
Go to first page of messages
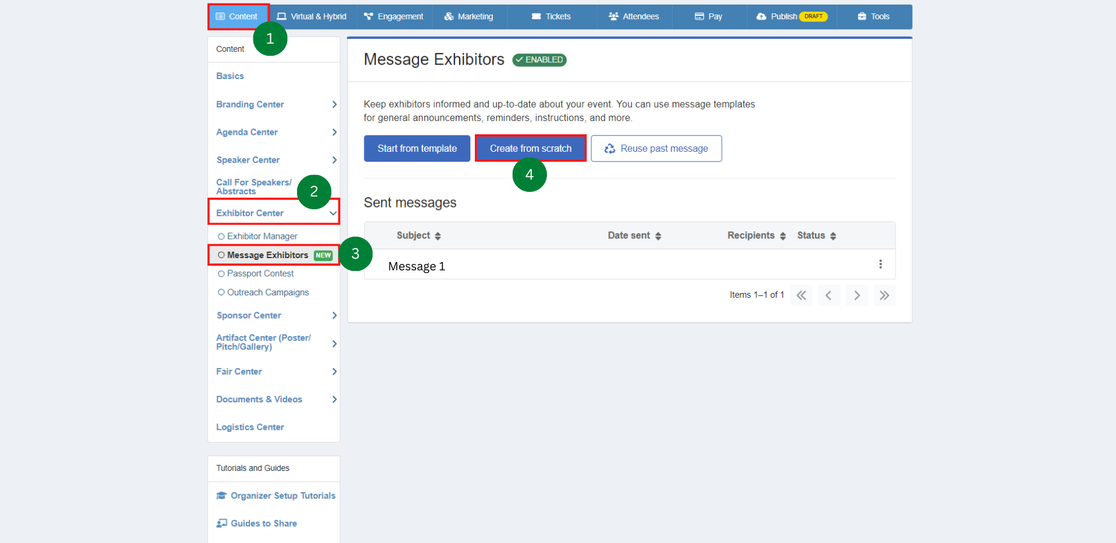click(x=802, y=295)
